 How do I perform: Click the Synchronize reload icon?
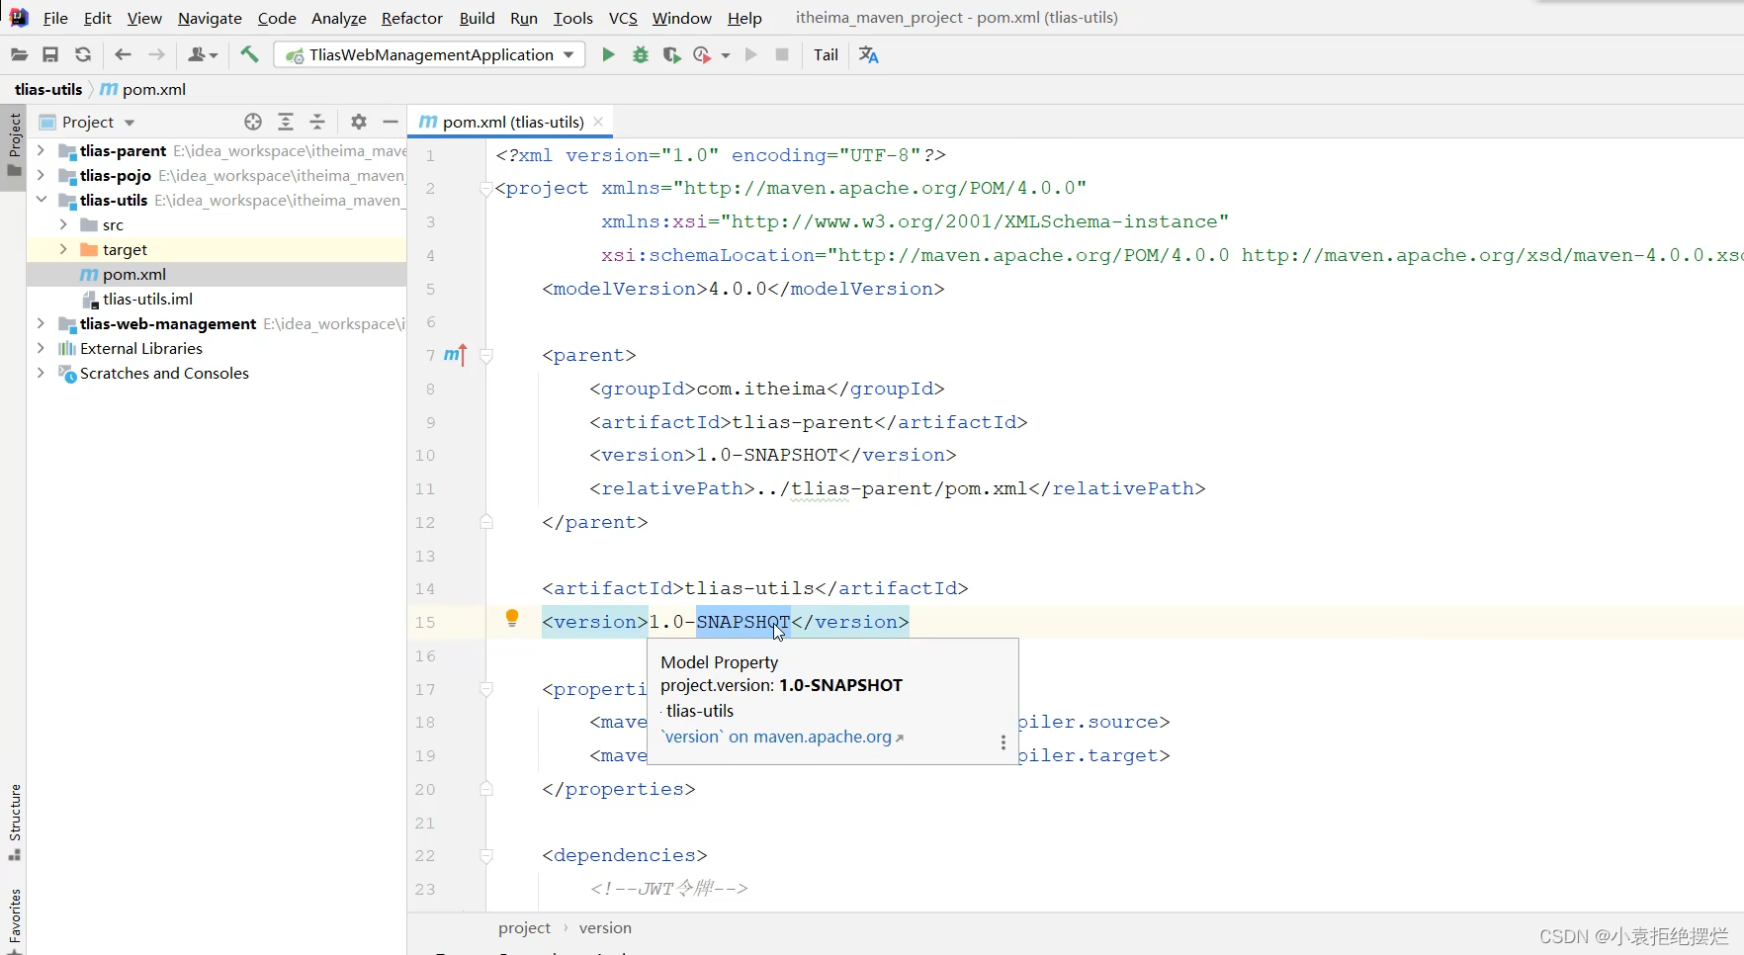[x=83, y=55]
